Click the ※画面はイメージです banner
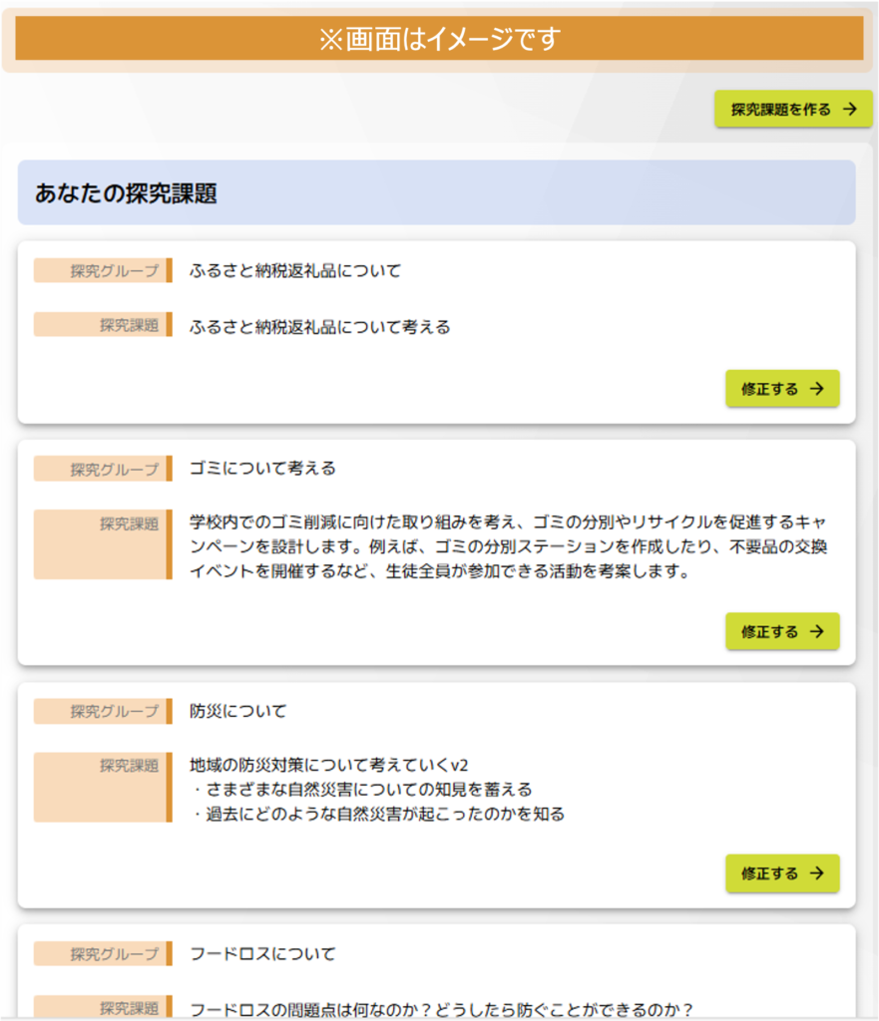Viewport: 879px width, 1021px height. tap(439, 39)
